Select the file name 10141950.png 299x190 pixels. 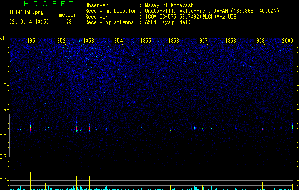click(27, 12)
